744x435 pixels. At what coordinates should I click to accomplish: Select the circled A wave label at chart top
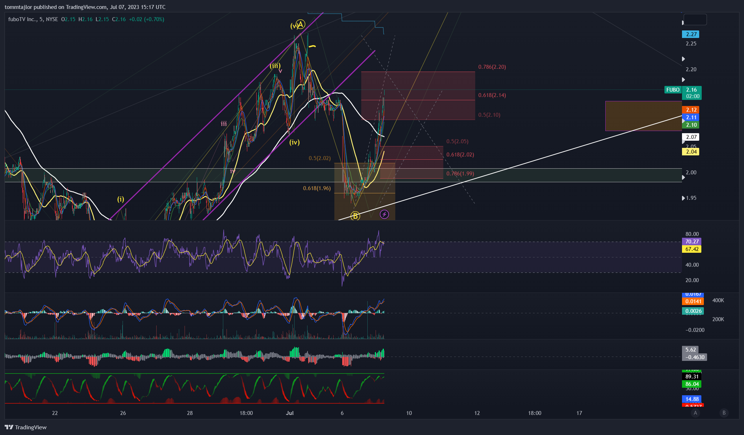(301, 24)
